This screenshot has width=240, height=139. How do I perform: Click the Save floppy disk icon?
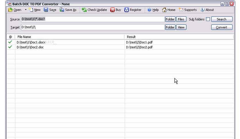pyautogui.click(x=46, y=10)
